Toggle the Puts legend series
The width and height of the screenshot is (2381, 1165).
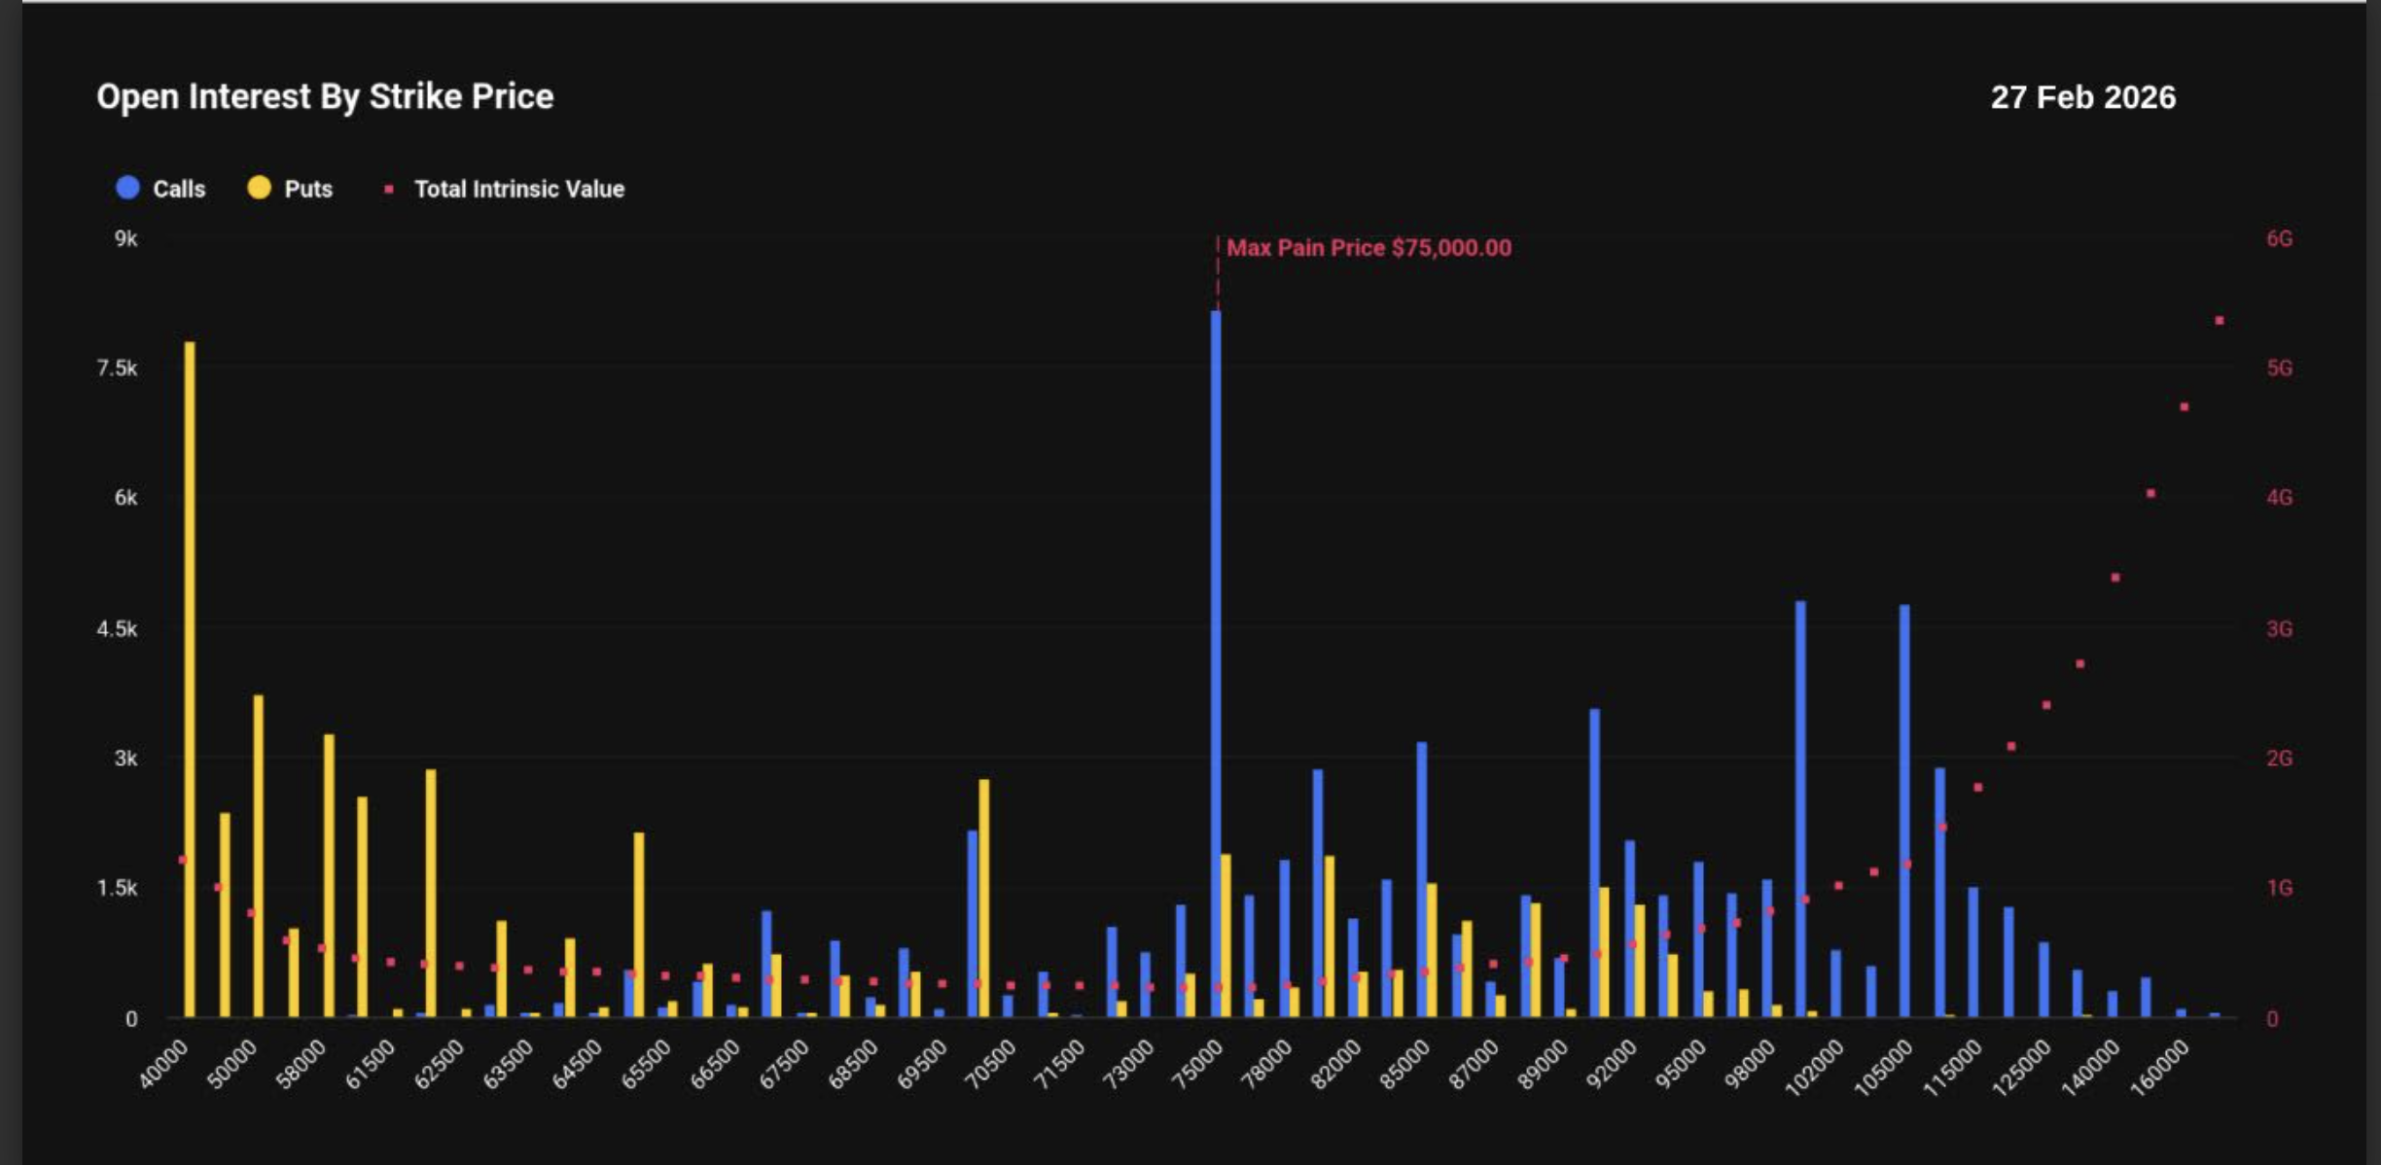click(307, 189)
